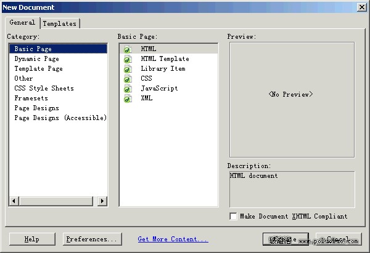Choose the CSS file icon
370x253 pixels.
pos(128,79)
